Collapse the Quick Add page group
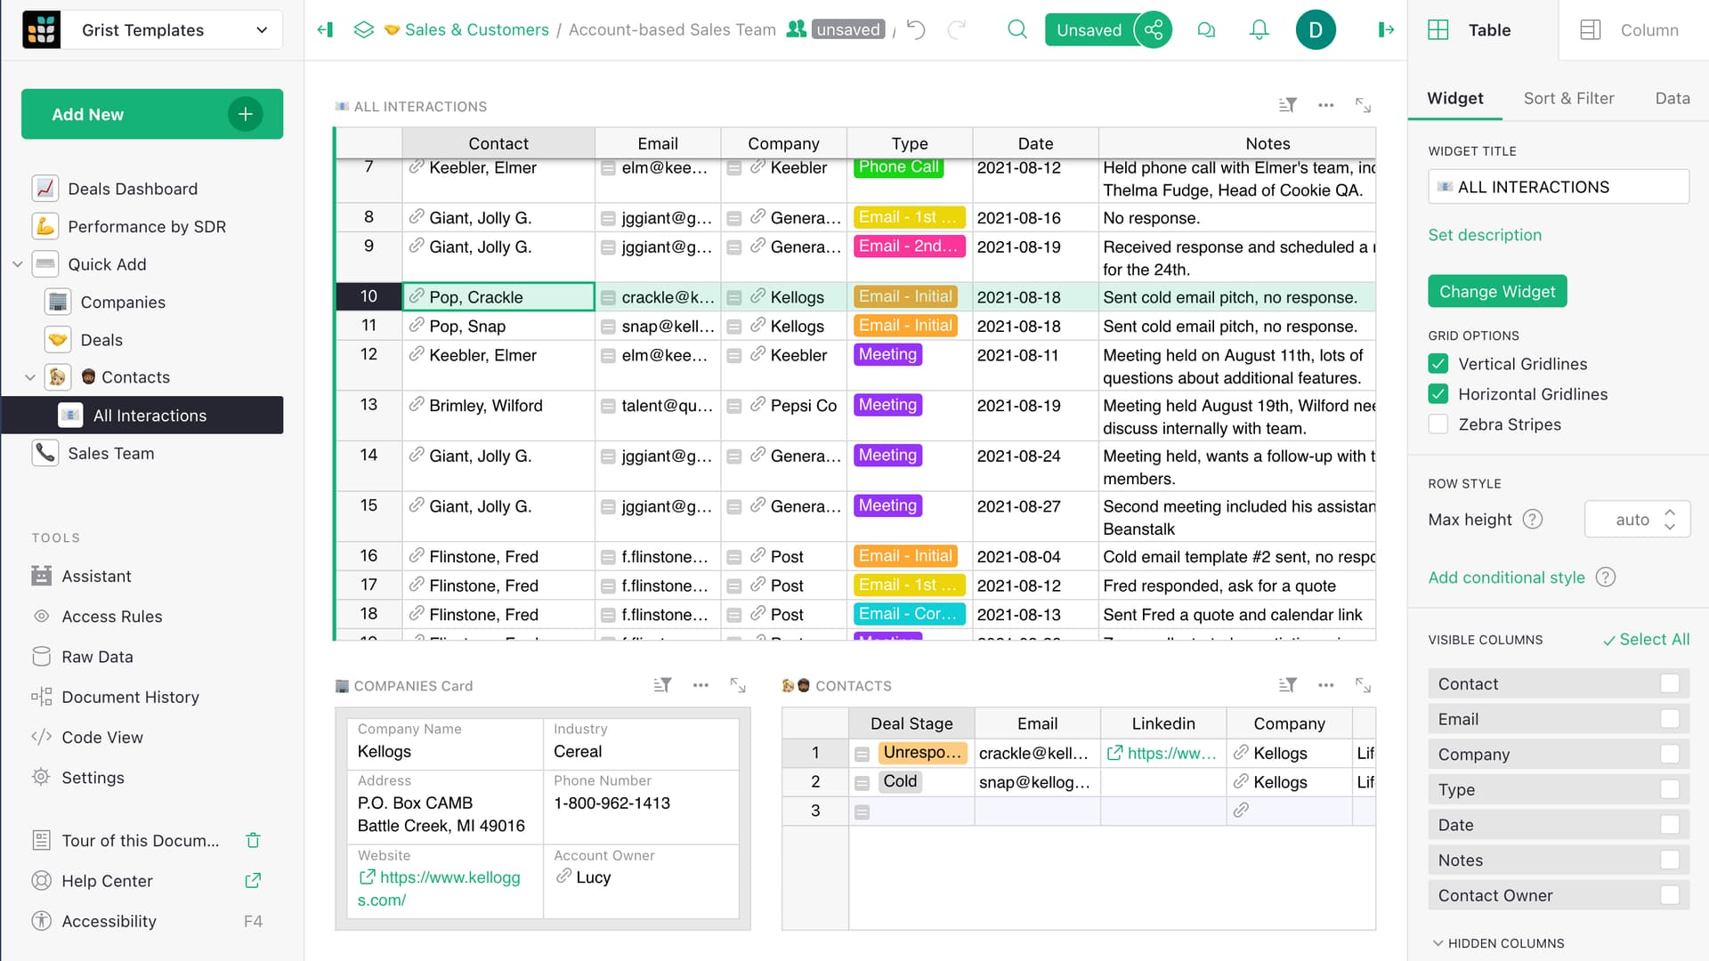The width and height of the screenshot is (1709, 961). pyautogui.click(x=17, y=264)
